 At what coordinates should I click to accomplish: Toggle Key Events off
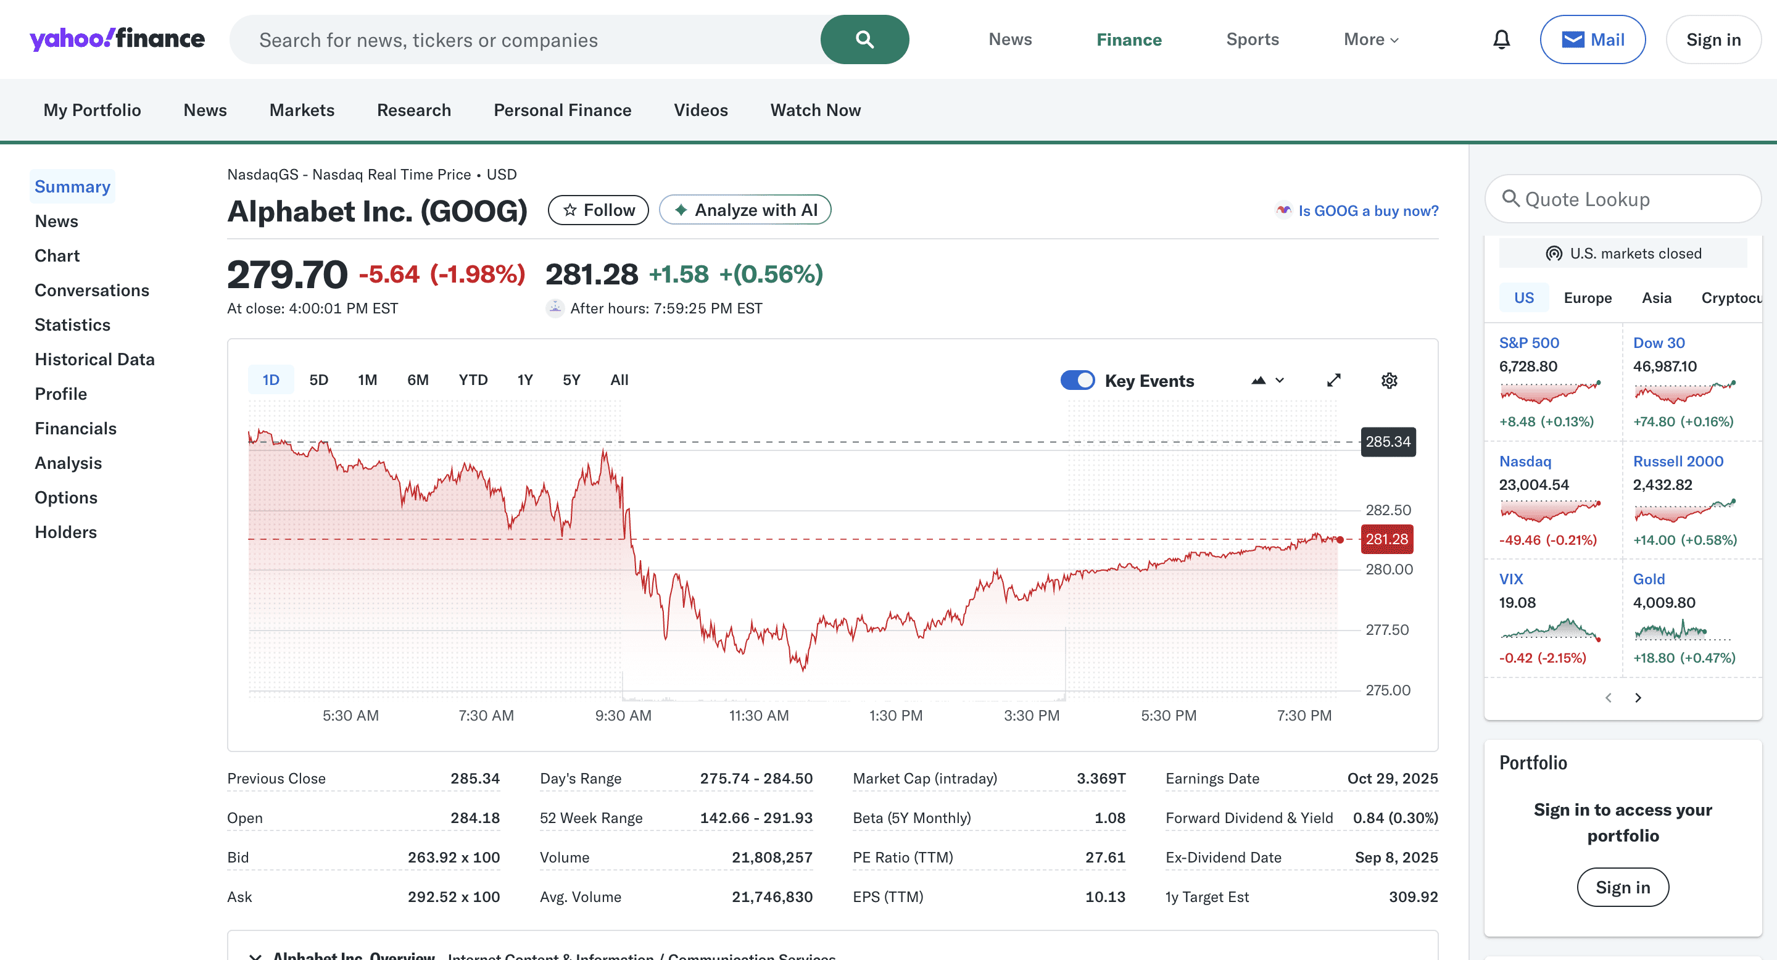click(x=1077, y=380)
